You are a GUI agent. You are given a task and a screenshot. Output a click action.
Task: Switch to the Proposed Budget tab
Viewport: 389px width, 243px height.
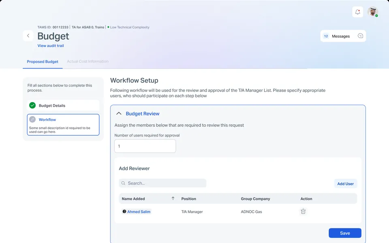43,62
